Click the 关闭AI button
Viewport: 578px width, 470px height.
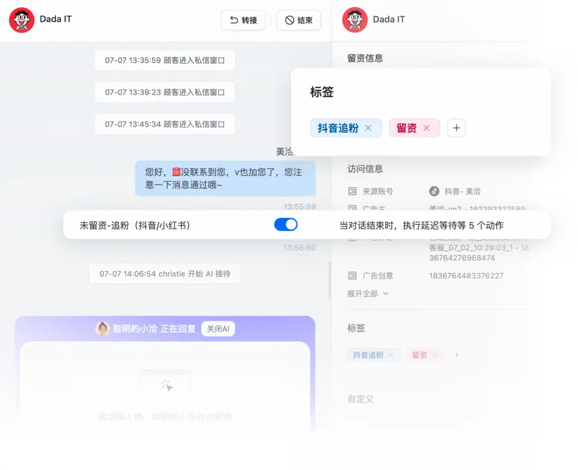click(x=218, y=329)
